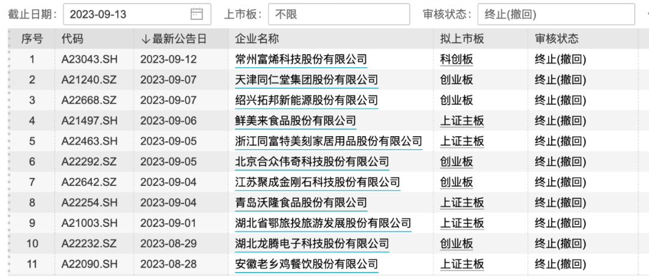Click the 拟上市板 column header

462,39
